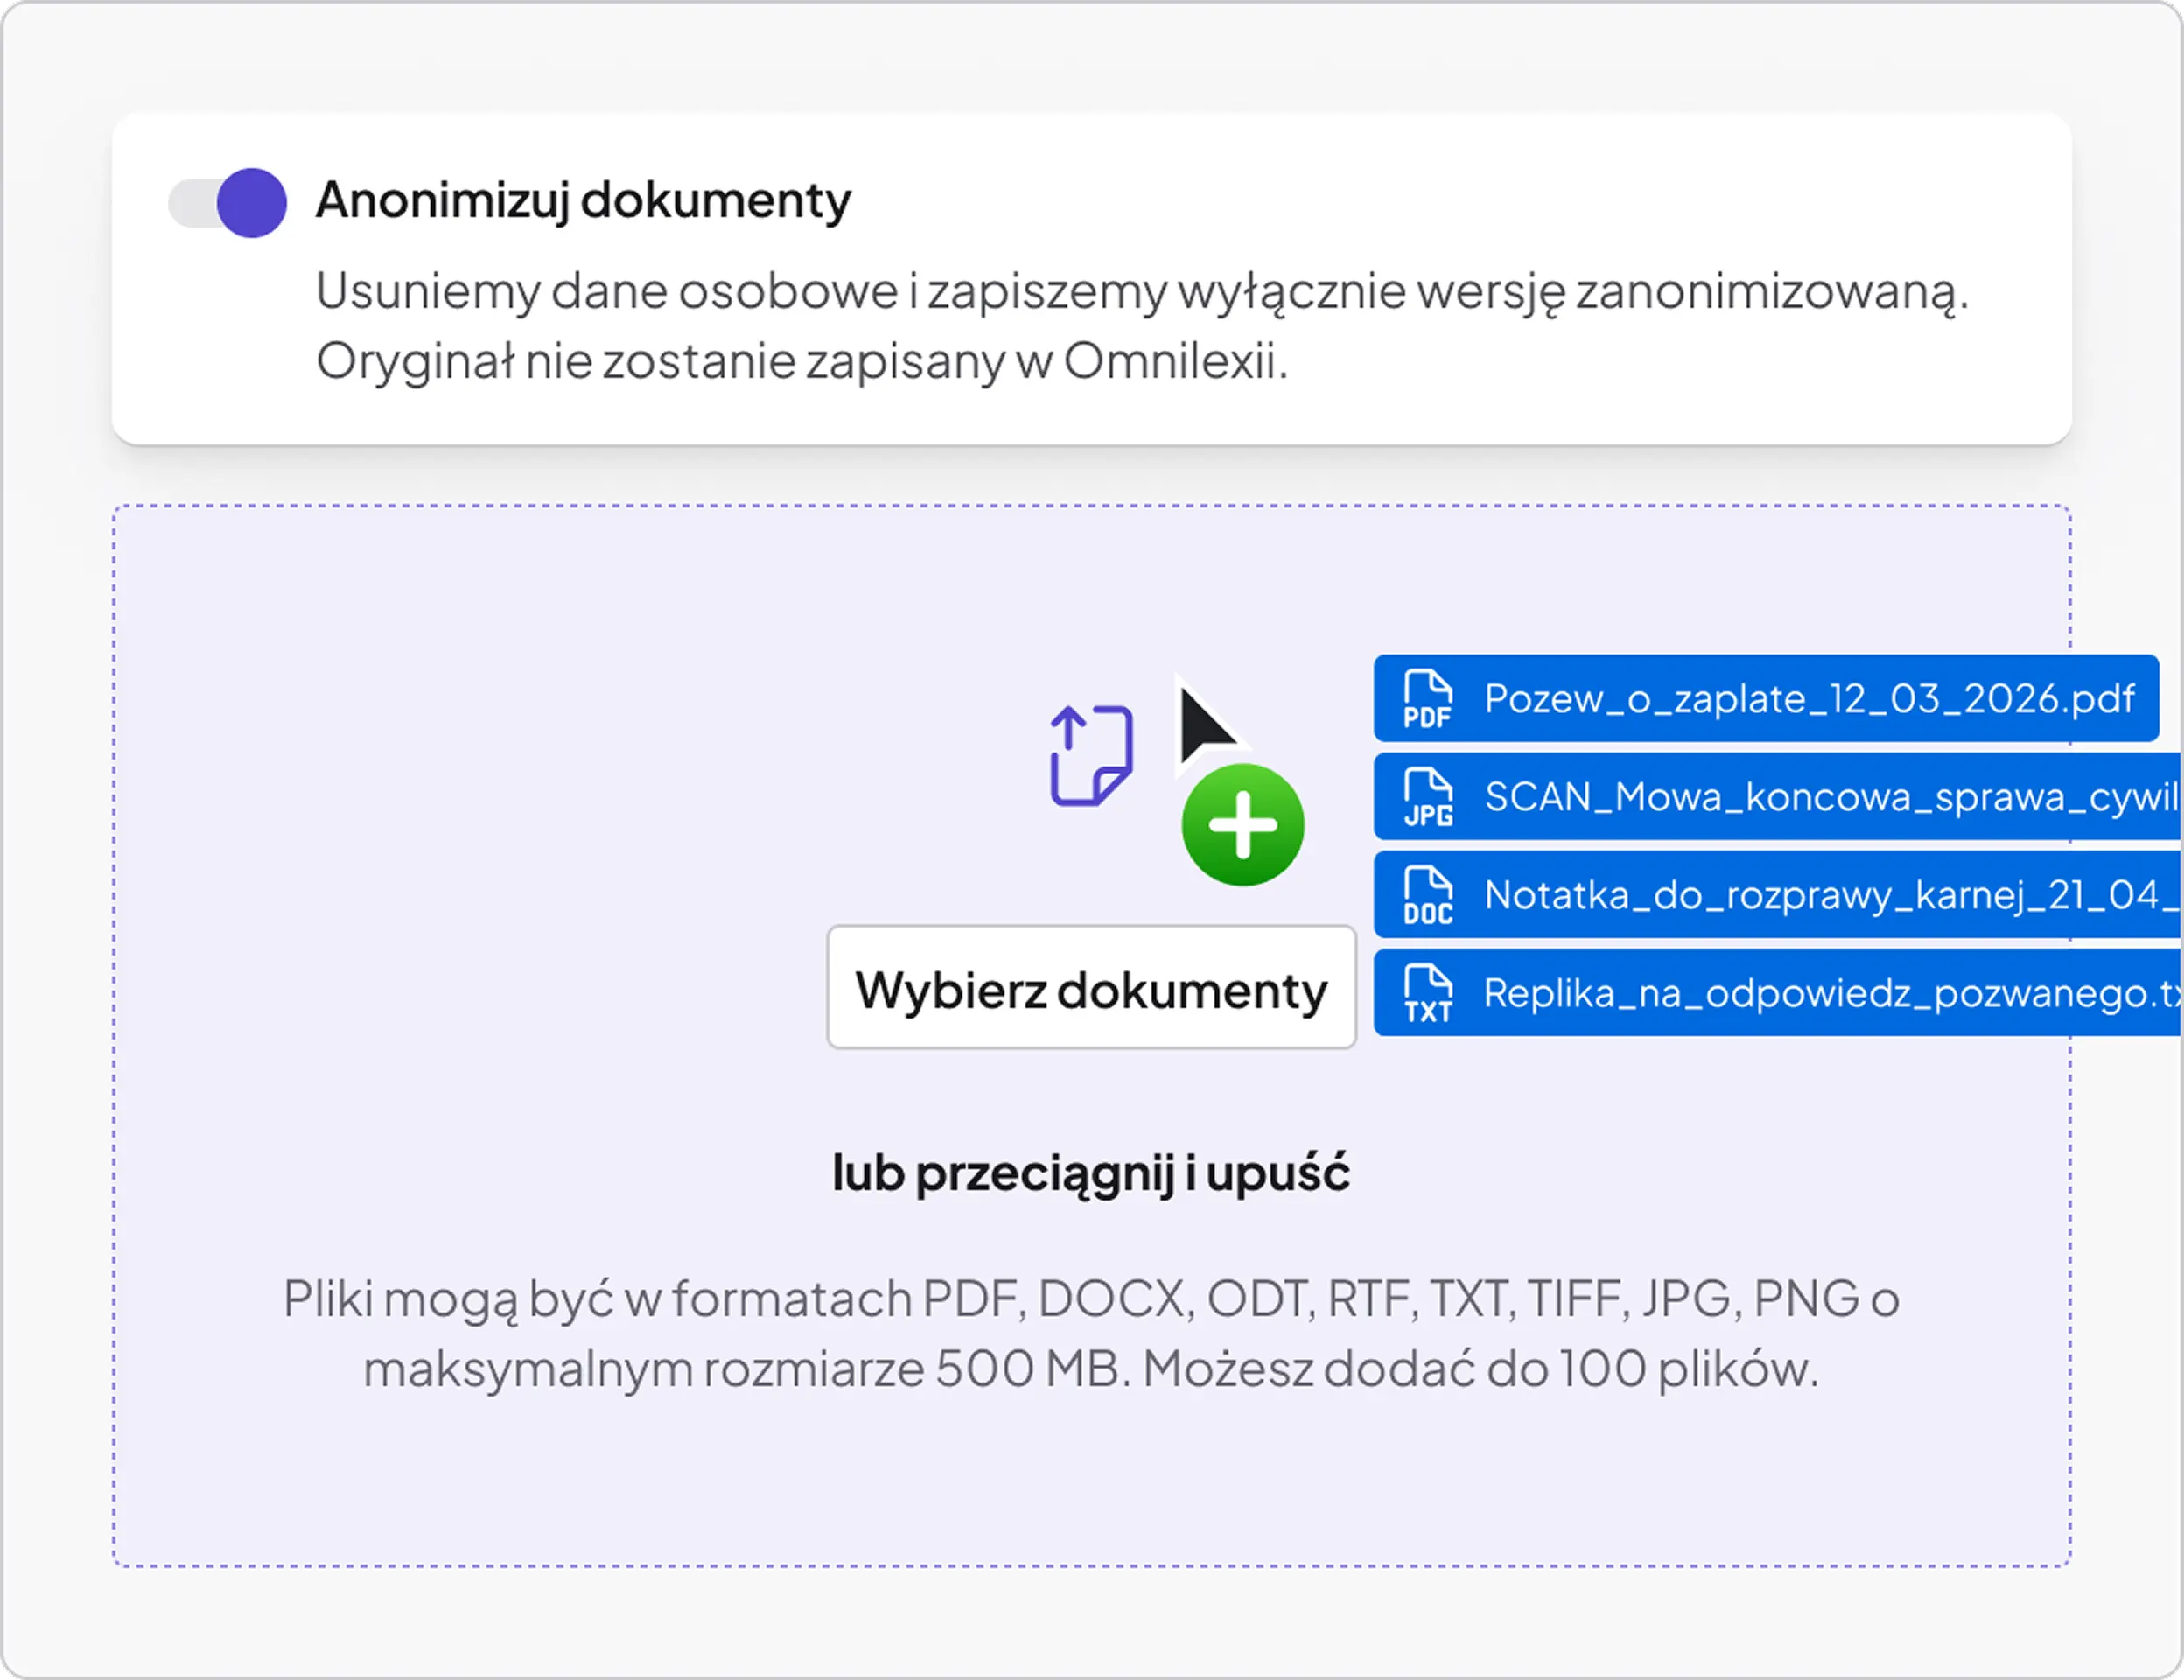Click the TXT file type icon
Image resolution: width=2184 pixels, height=1680 pixels.
[x=1428, y=993]
